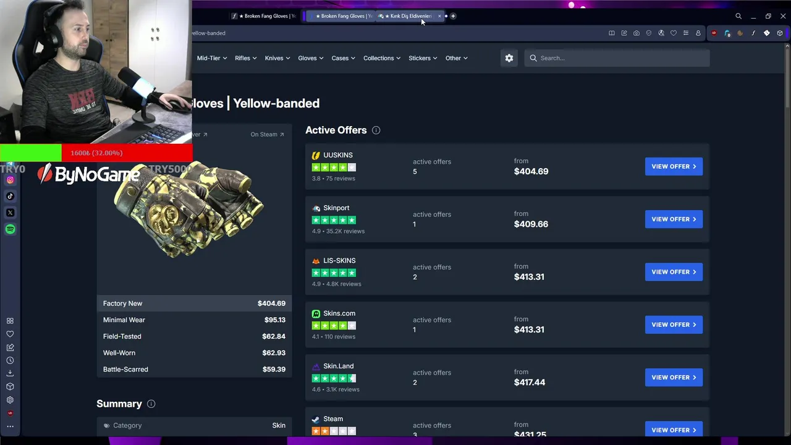791x445 pixels.
Task: Open Active Offers info icon
Action: (x=376, y=130)
